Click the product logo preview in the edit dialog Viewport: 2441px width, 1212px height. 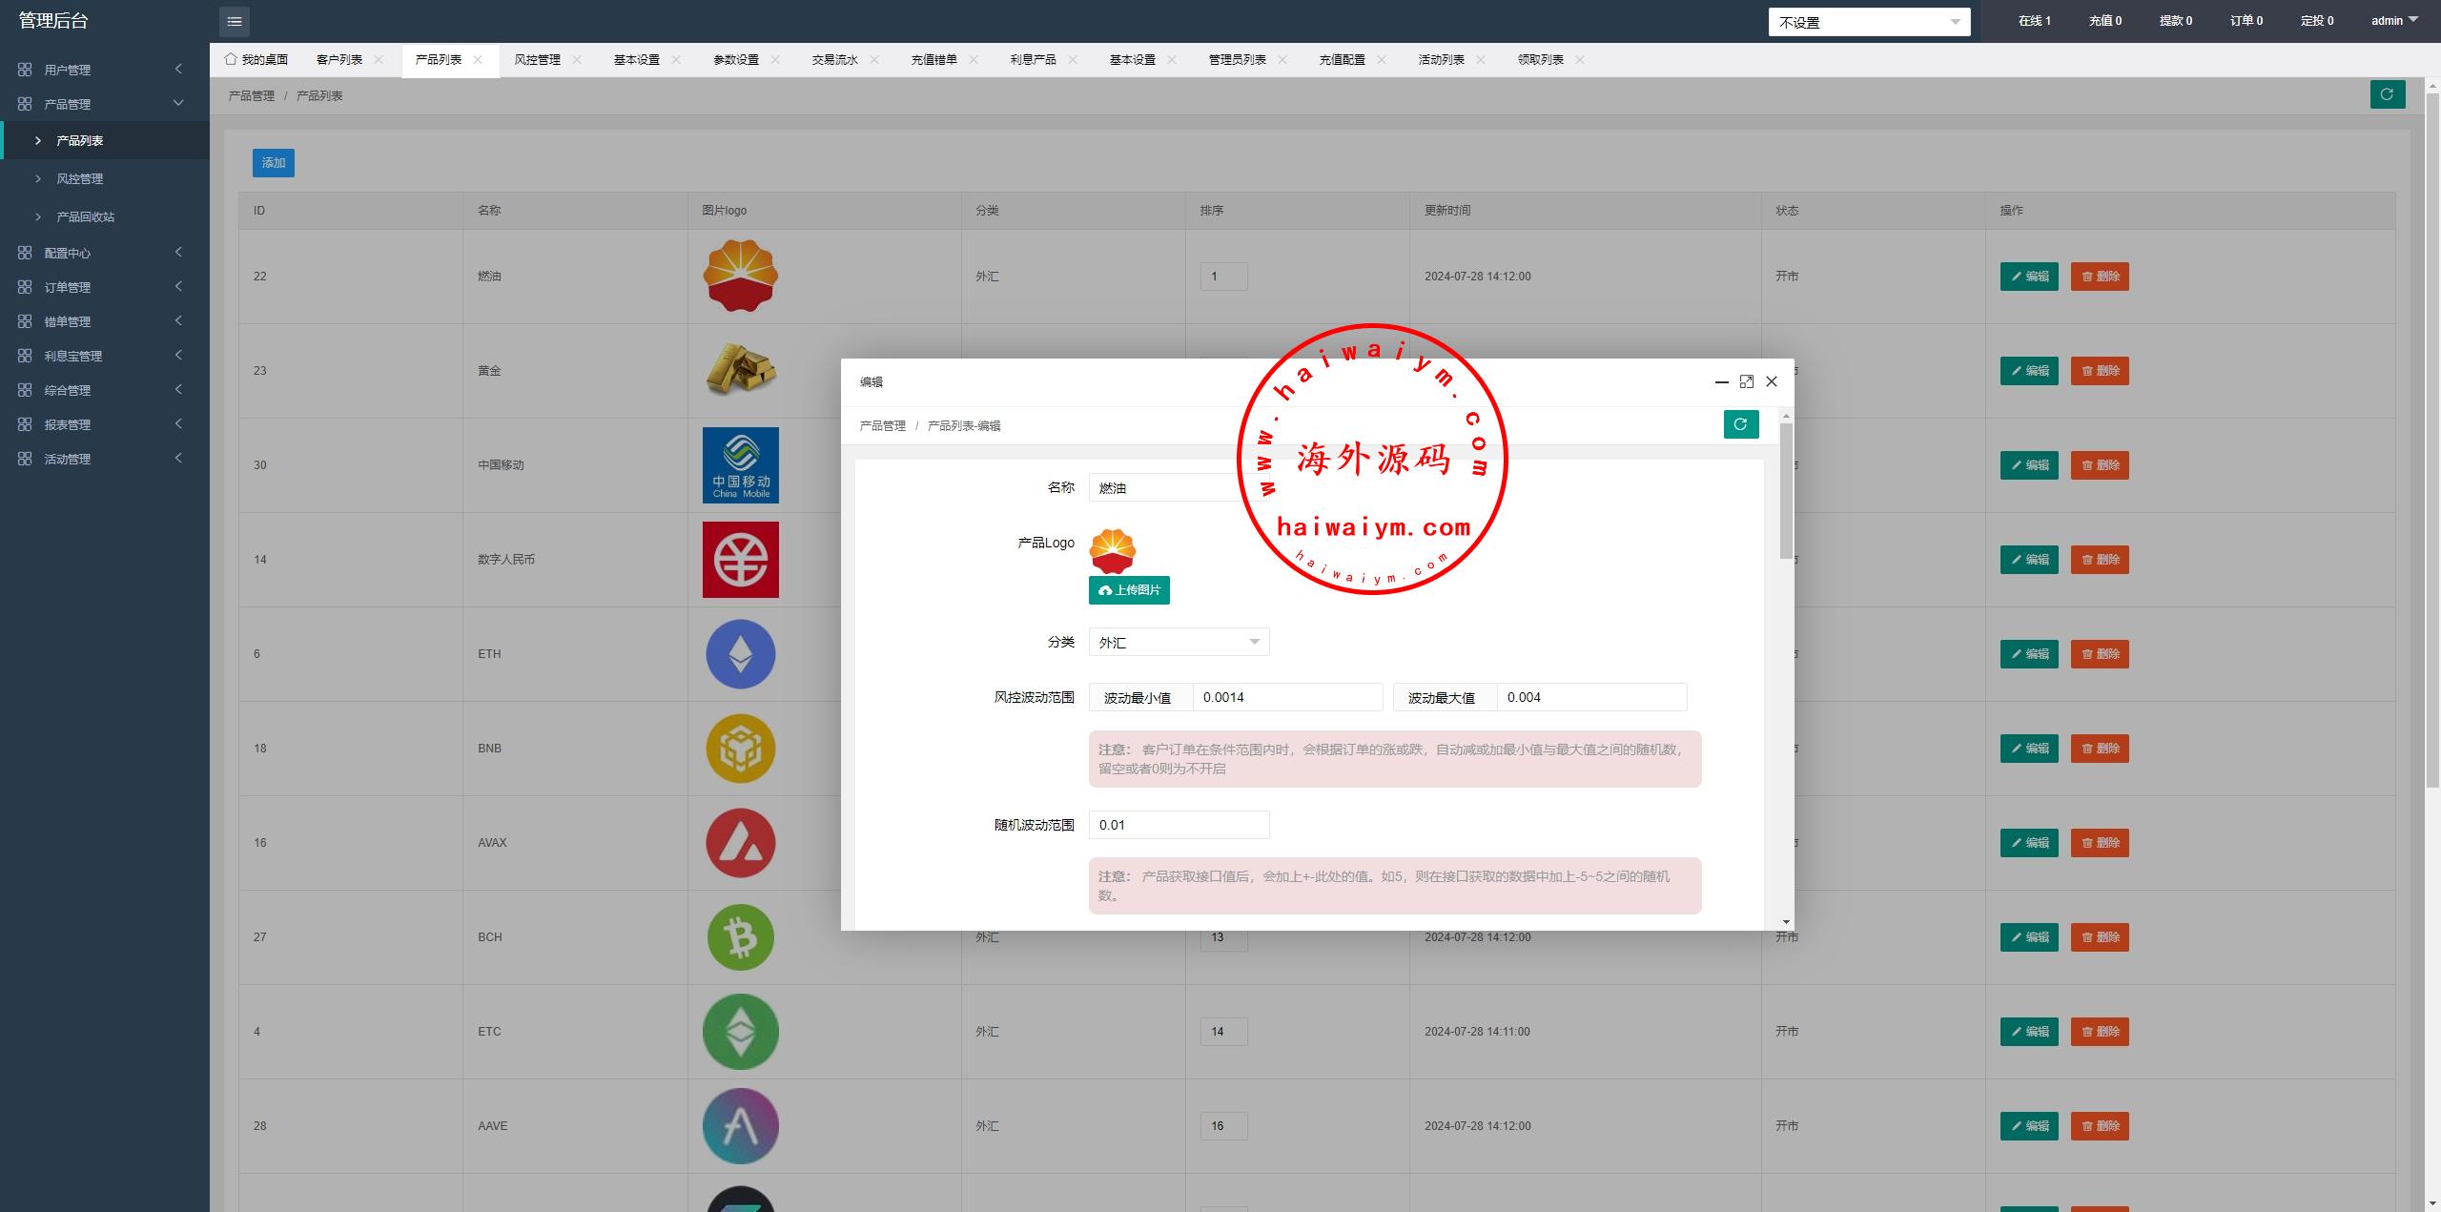[1112, 549]
